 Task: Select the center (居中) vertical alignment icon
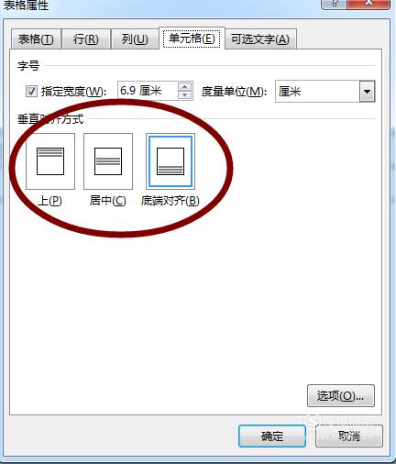point(108,161)
